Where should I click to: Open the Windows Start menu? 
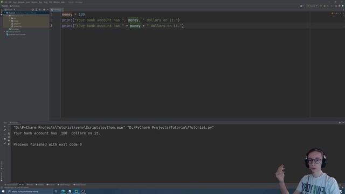coord(3,191)
